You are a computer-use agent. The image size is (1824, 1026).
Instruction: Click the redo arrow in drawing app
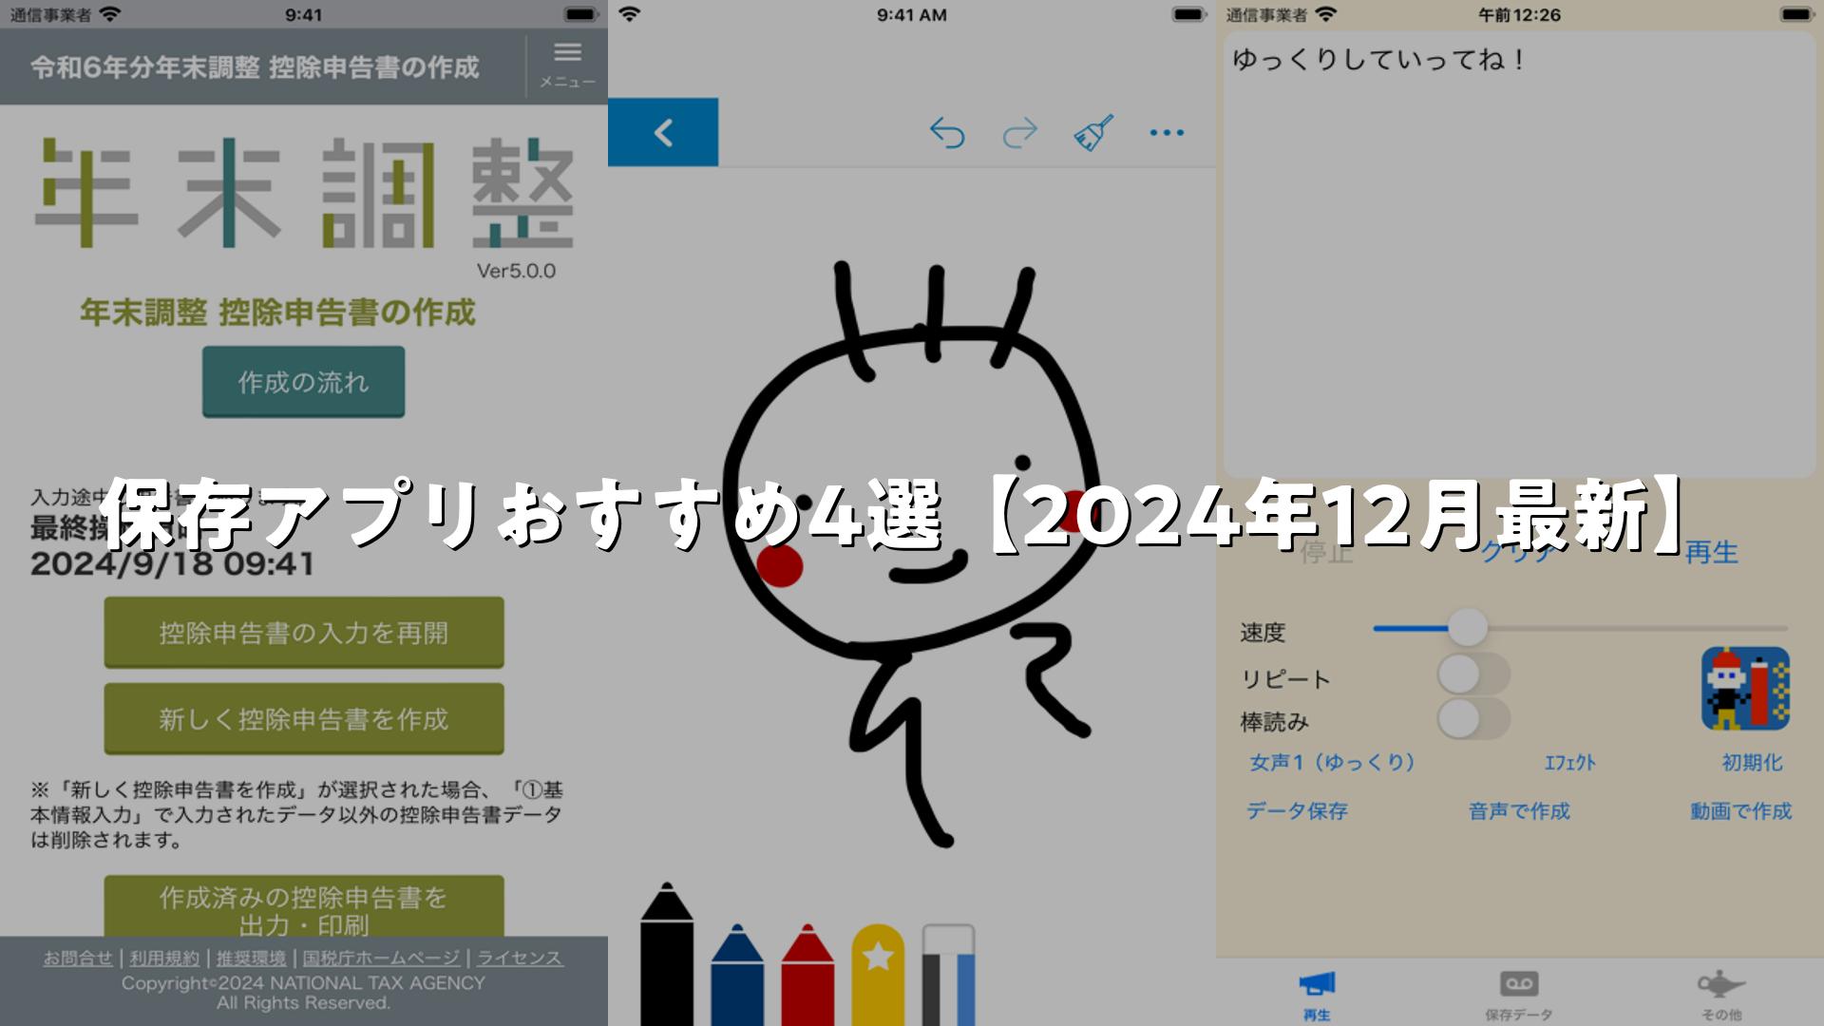click(1019, 133)
